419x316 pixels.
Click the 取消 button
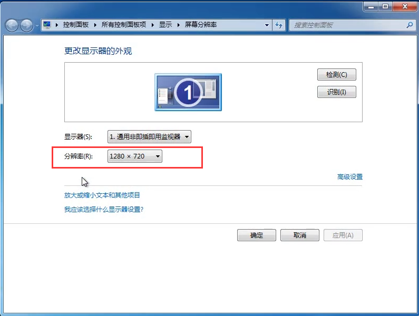pyautogui.click(x=300, y=235)
